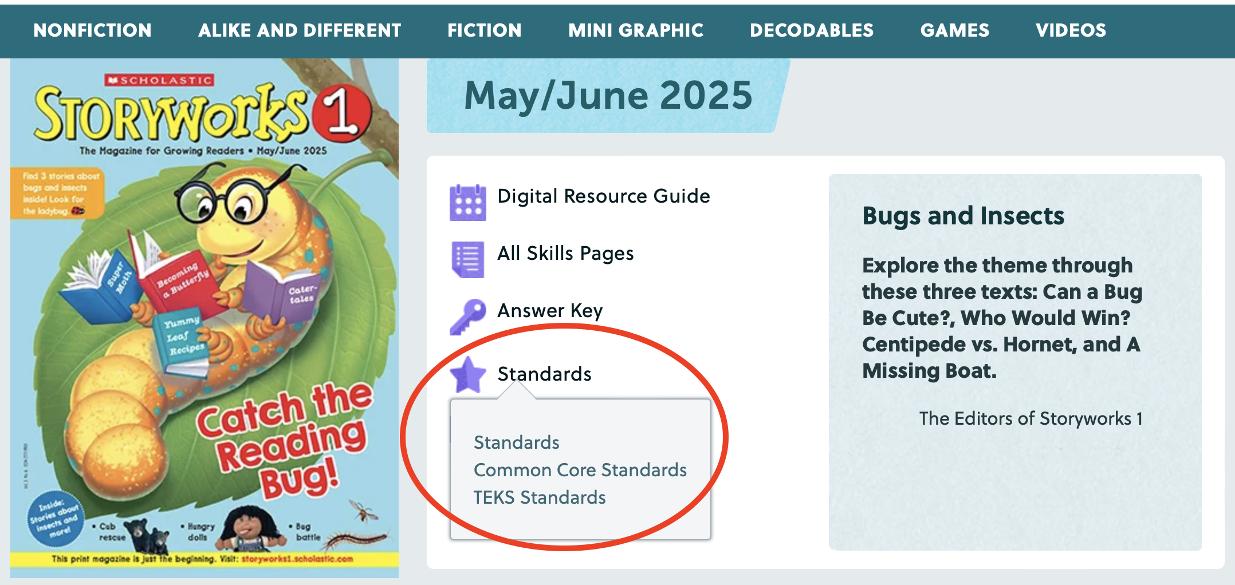1235x585 pixels.
Task: Open the All Skills Pages link
Action: [565, 253]
